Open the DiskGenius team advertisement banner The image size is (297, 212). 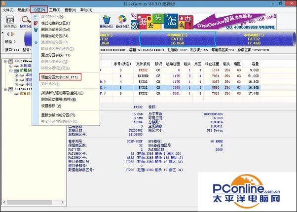[203, 21]
